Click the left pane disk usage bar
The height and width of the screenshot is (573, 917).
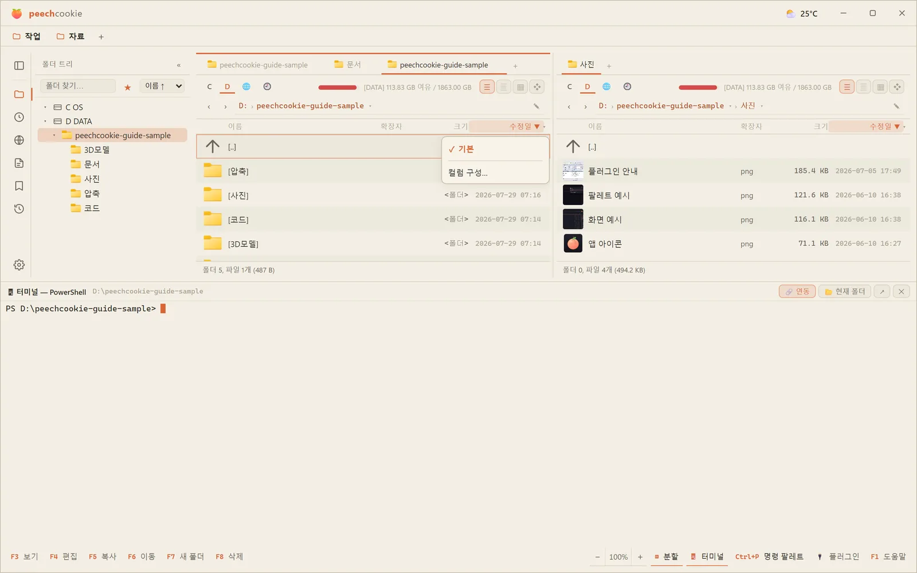tap(338, 88)
